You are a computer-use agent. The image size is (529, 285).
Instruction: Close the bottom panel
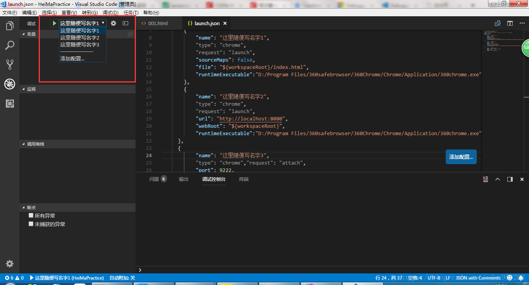point(522,179)
